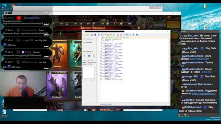This screenshot has width=221, height=124.
Task: Click the star icon in editor toolbar
Action: point(133,35)
